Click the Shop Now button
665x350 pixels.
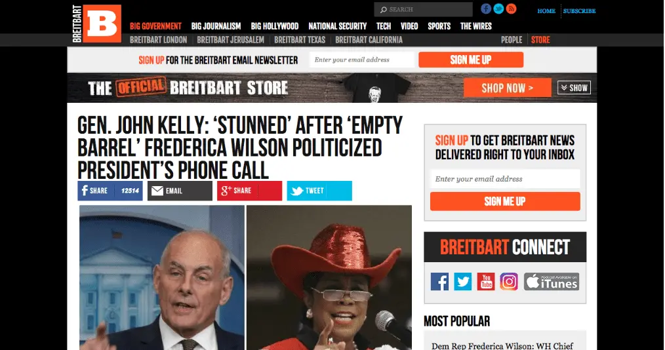[x=508, y=88]
